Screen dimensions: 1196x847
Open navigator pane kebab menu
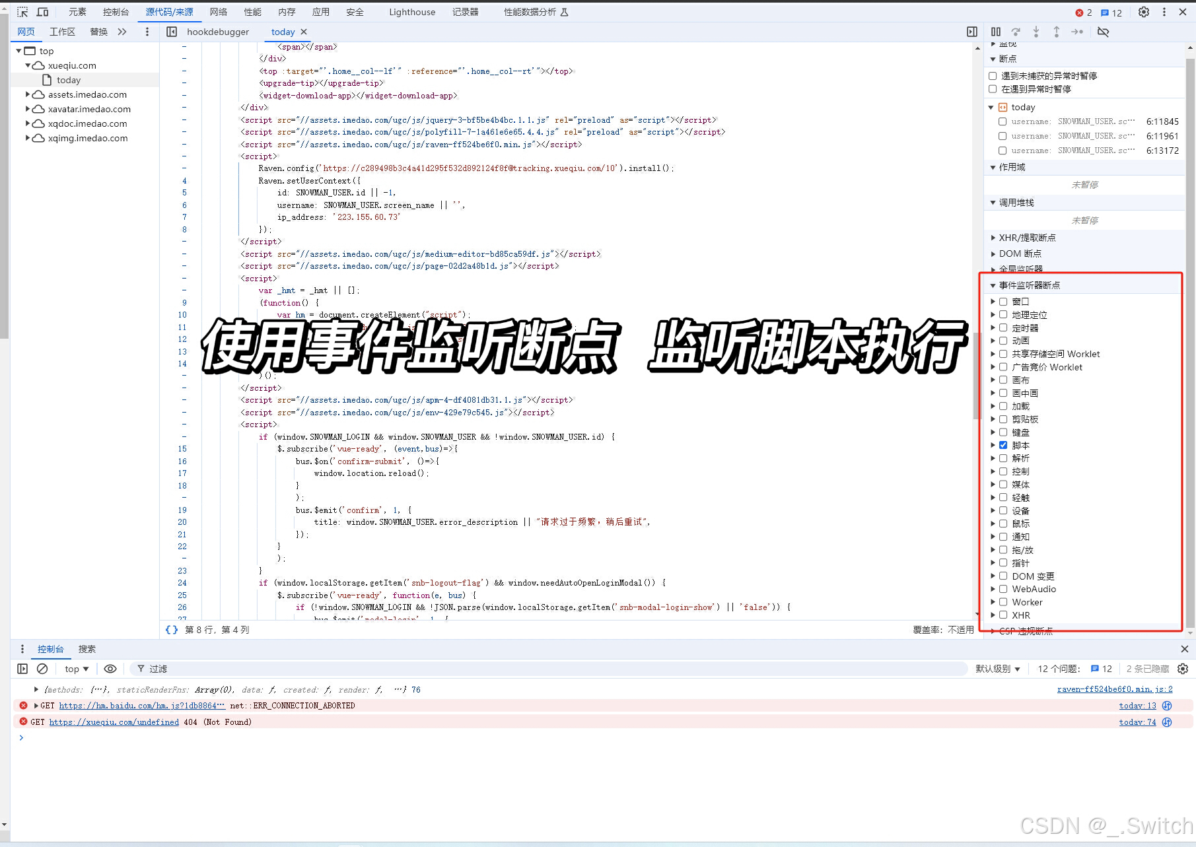[147, 32]
